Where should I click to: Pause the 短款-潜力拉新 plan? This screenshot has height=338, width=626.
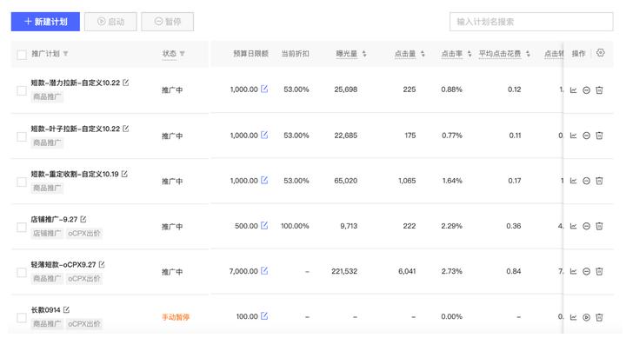[587, 90]
